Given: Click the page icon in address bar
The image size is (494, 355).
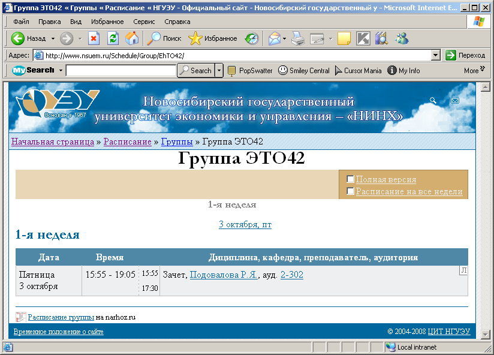Looking at the screenshot, I should coord(38,55).
